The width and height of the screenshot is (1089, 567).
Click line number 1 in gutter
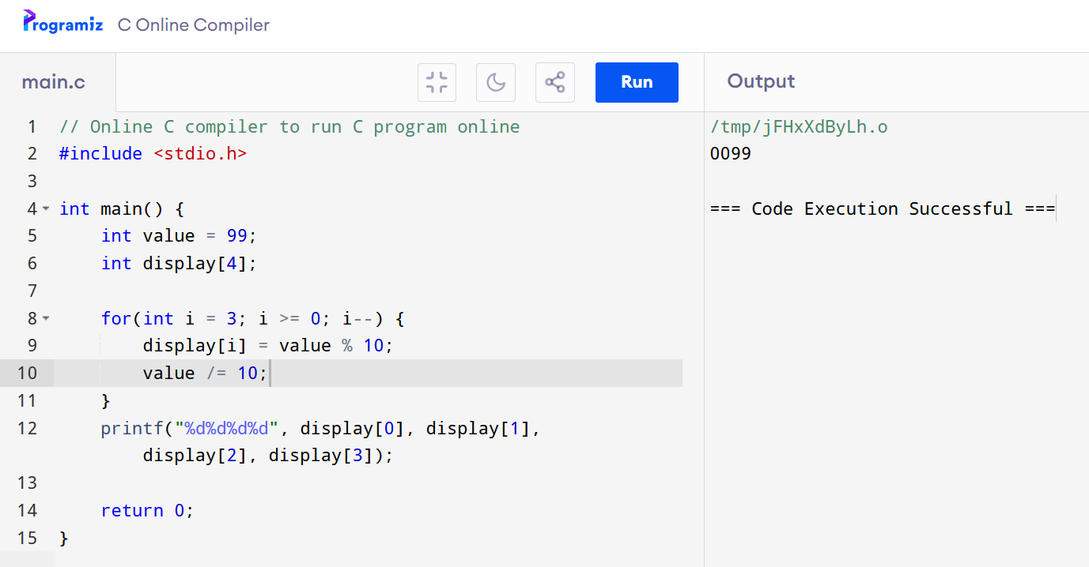click(x=32, y=126)
